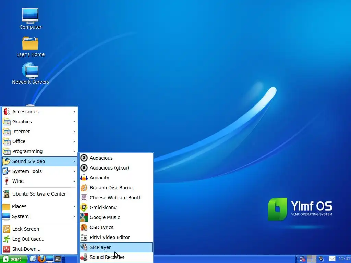Click the network disconnected tray icon
The image size is (351, 263).
tap(303, 259)
